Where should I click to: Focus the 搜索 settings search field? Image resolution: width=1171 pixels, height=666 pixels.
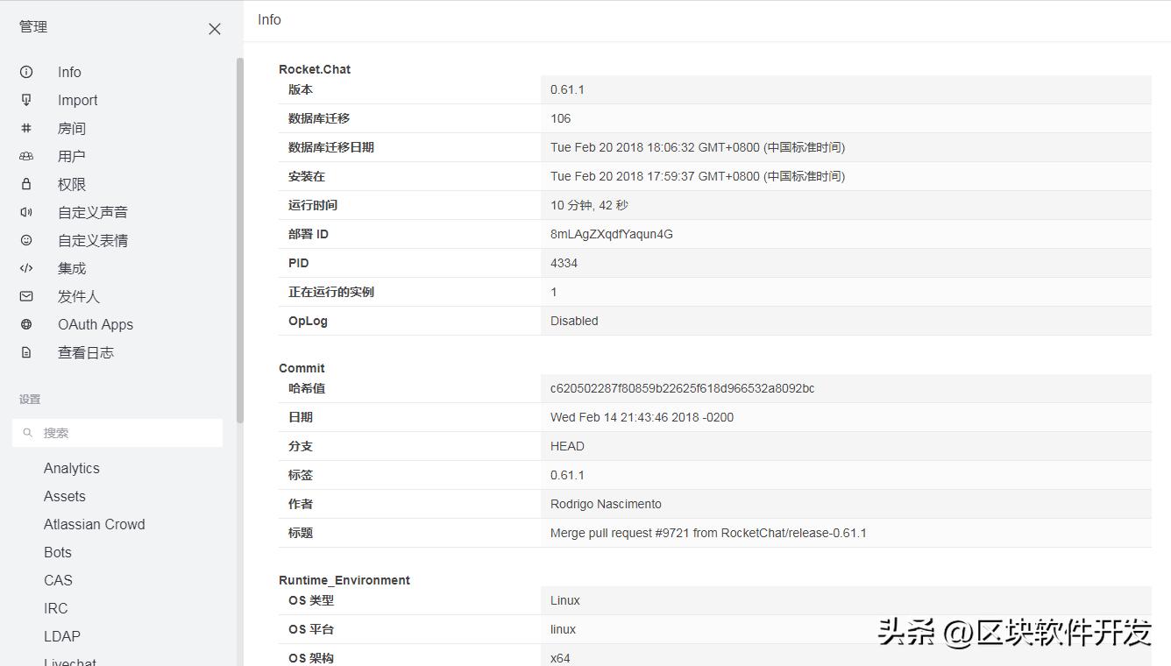(117, 433)
